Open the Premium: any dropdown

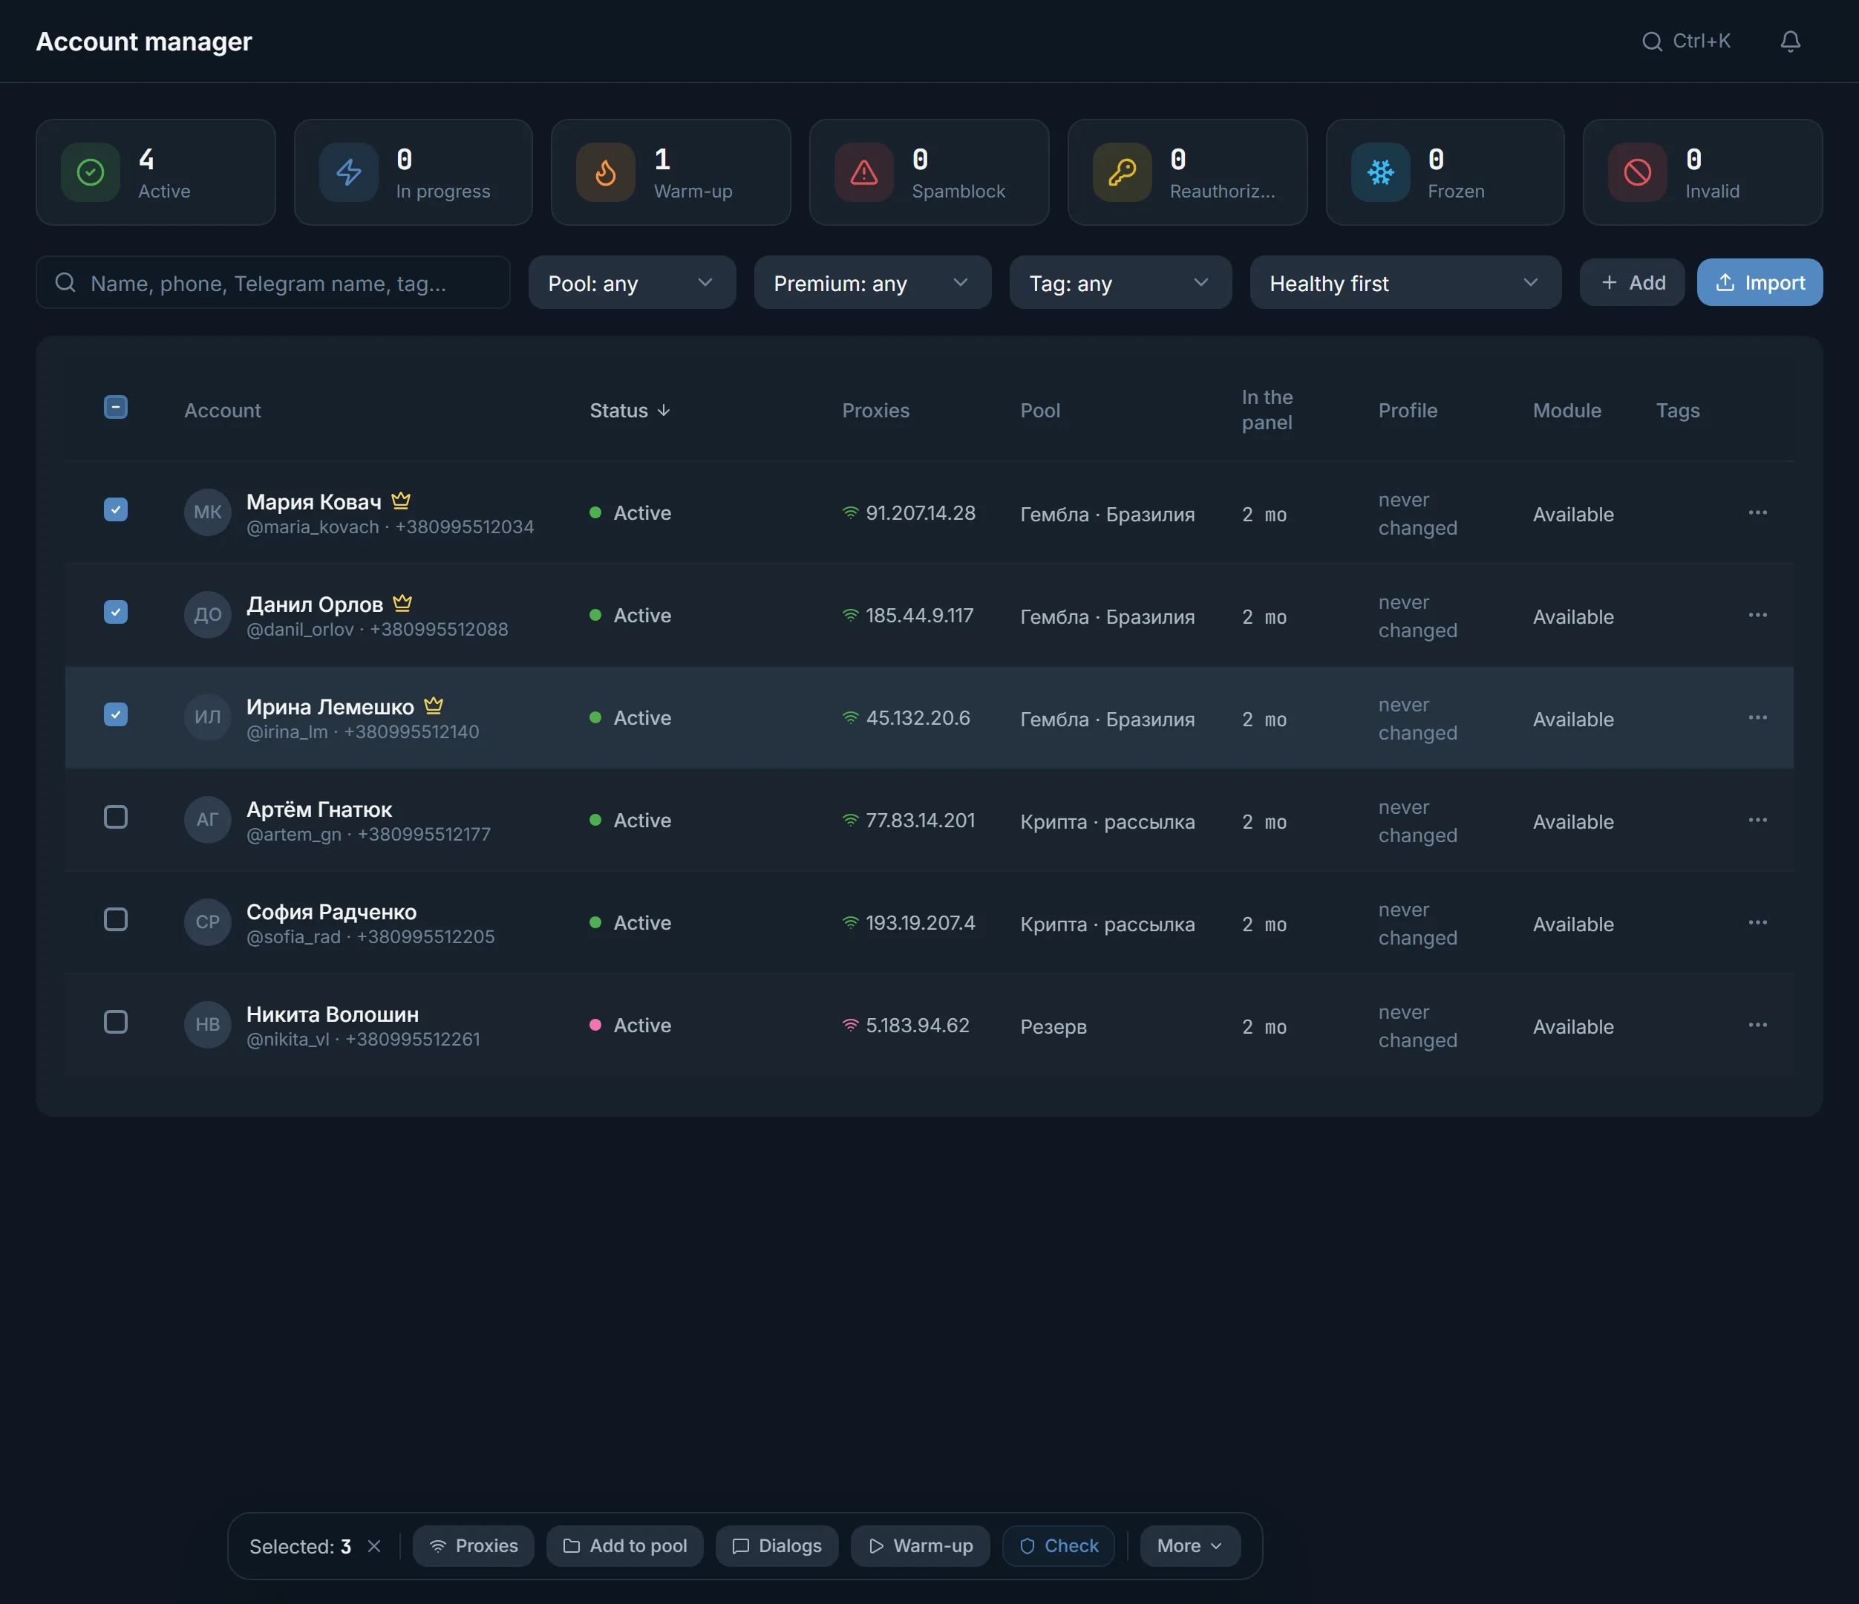click(x=872, y=283)
